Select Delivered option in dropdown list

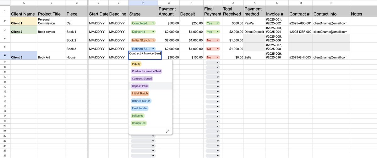138,116
